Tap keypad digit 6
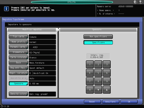 pyautogui.click(x=107, y=73)
